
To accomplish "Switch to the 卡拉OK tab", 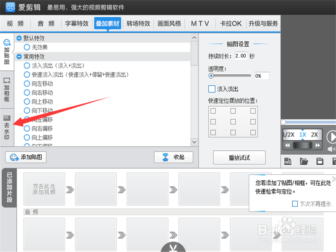I will tap(231, 24).
